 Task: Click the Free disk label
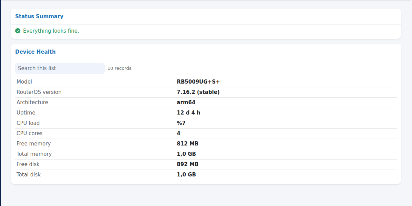point(28,164)
